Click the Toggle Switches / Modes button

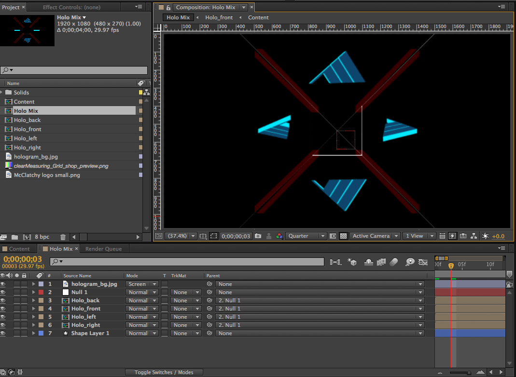(164, 372)
